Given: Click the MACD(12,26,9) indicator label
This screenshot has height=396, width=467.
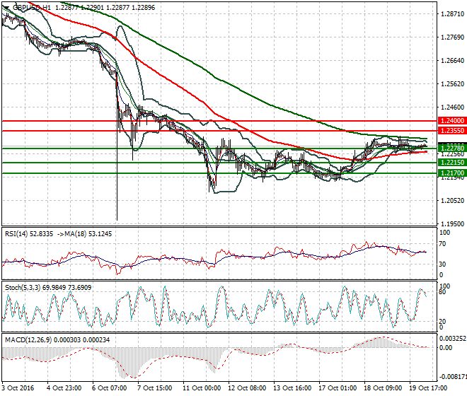Looking at the screenshot, I should click(28, 339).
